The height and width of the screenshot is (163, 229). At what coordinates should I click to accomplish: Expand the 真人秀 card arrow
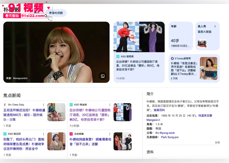point(215,26)
